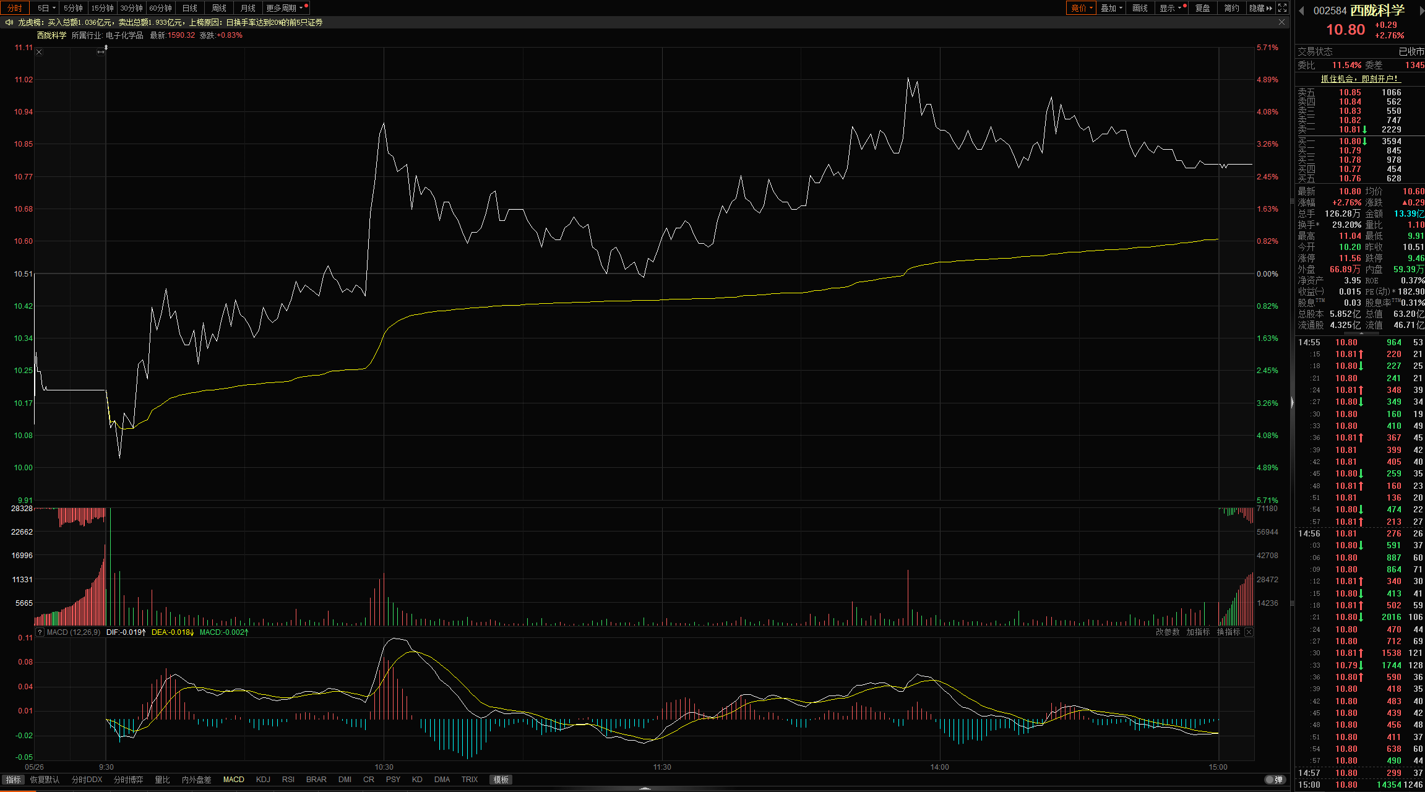Switch to 15分钟 chart

pyautogui.click(x=102, y=8)
